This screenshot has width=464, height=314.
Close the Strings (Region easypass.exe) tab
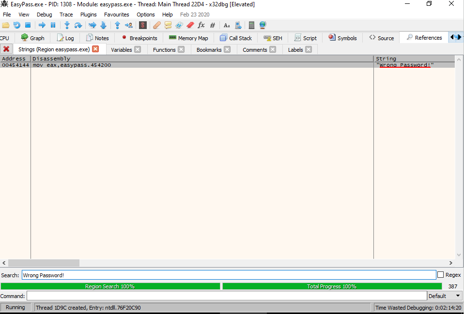click(x=95, y=49)
